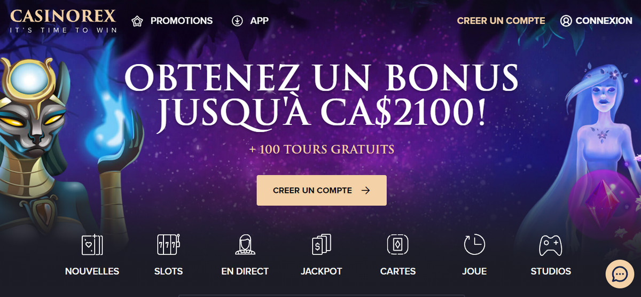Click the CREER UN COMPTE header link
The width and height of the screenshot is (641, 297).
(x=501, y=21)
